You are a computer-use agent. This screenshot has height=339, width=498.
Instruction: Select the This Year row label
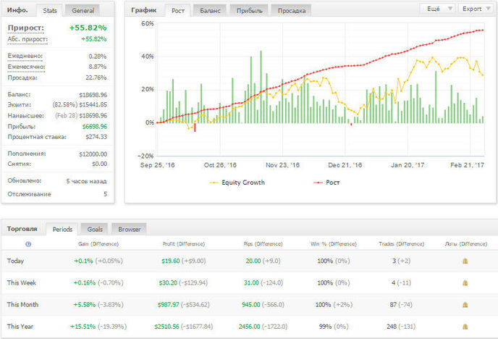(x=20, y=326)
